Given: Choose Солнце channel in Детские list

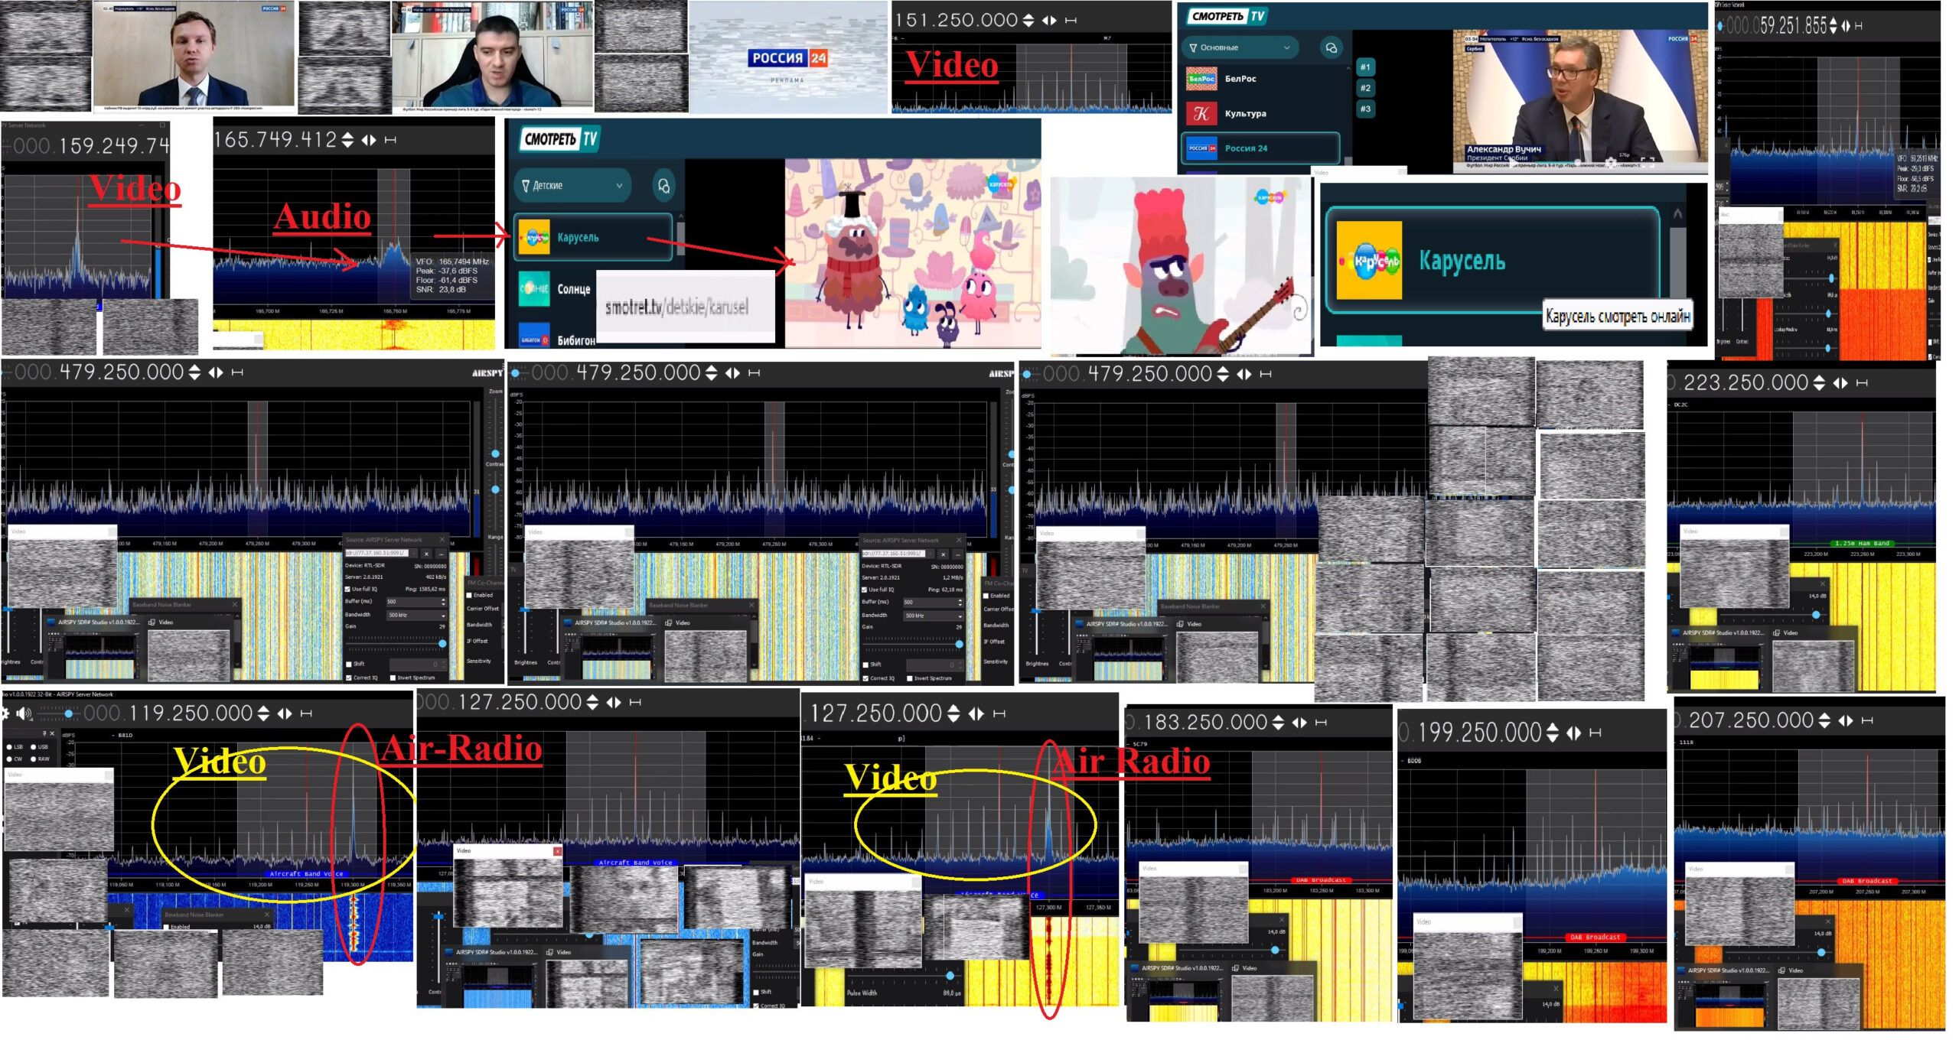Looking at the screenshot, I should click(x=573, y=289).
